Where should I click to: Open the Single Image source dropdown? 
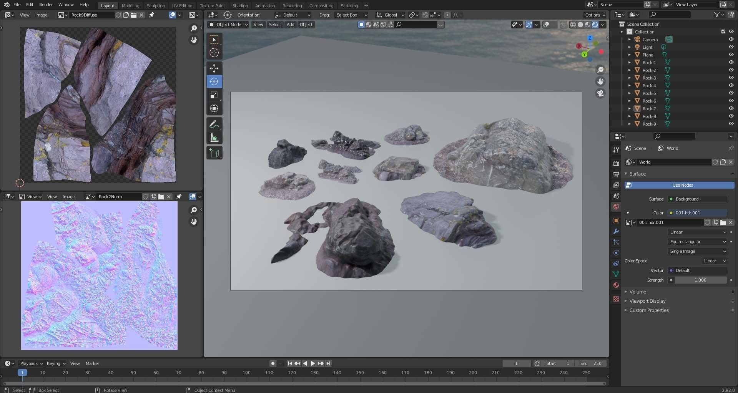(697, 251)
